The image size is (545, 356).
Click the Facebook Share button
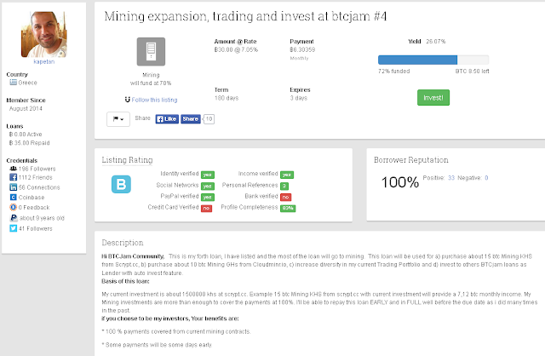click(191, 119)
